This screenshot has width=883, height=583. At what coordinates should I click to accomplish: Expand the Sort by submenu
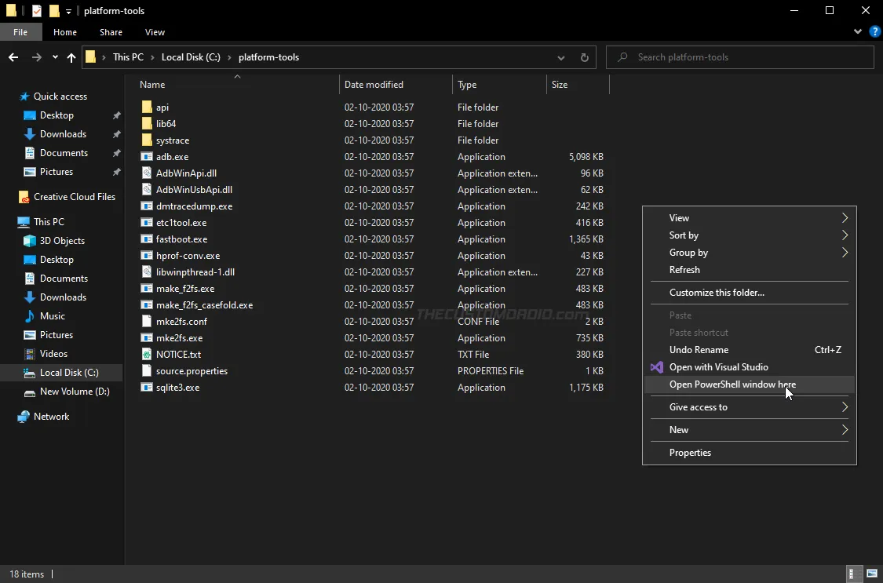click(x=684, y=235)
